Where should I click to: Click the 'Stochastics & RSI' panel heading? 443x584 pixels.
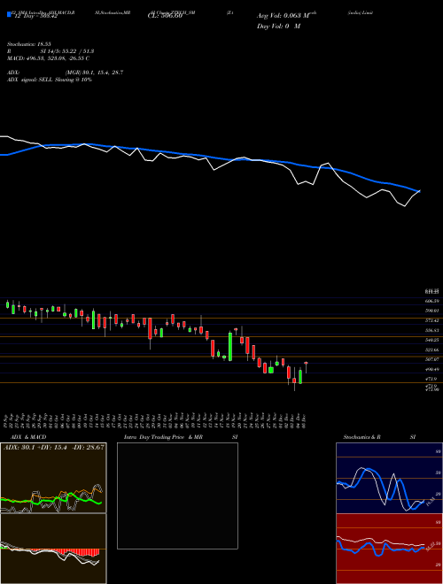click(379, 437)
